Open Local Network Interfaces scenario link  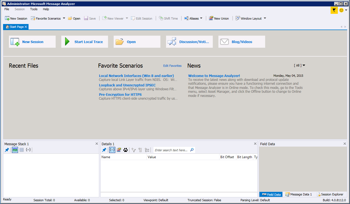click(x=136, y=76)
